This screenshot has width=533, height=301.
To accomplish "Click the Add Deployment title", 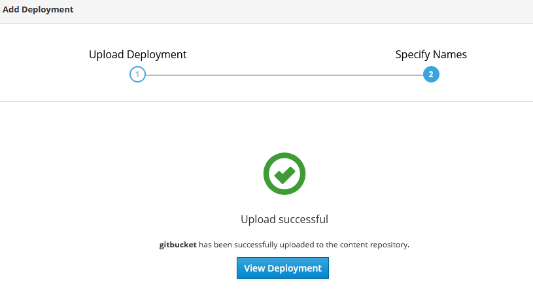I will [38, 10].
